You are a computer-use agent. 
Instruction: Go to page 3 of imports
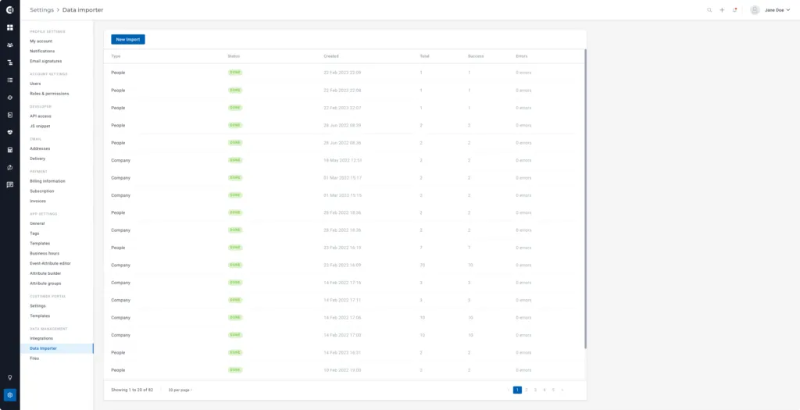click(535, 390)
